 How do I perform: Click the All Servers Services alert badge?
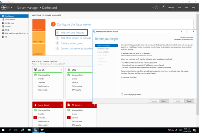pyautogui.click(x=69, y=117)
